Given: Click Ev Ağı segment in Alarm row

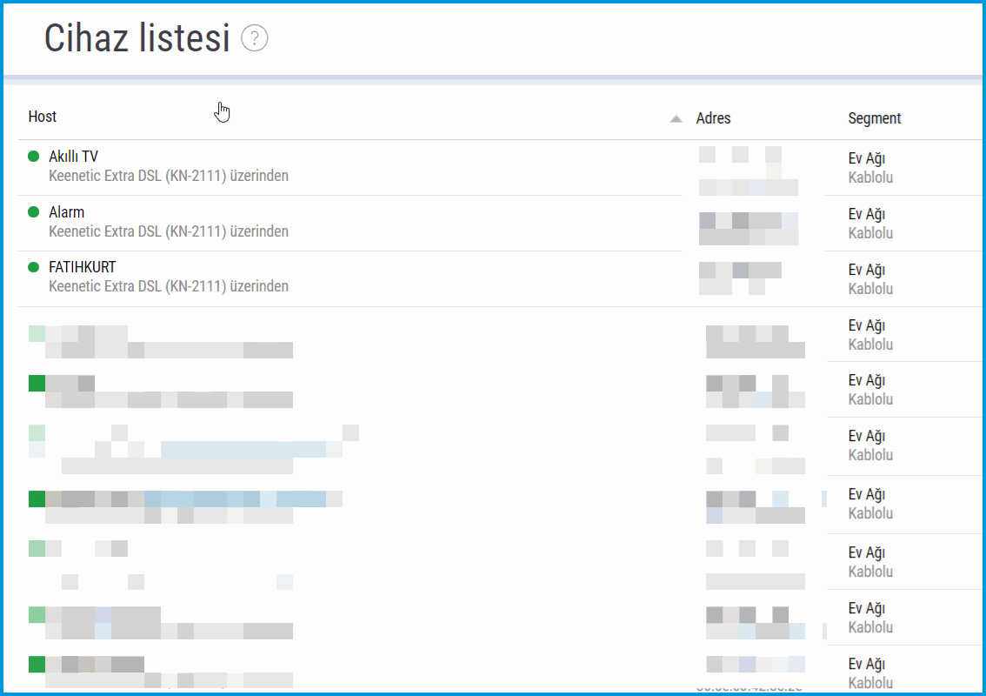Looking at the screenshot, I should (866, 214).
